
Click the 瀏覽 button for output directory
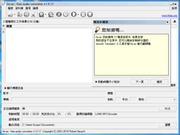(x=167, y=125)
